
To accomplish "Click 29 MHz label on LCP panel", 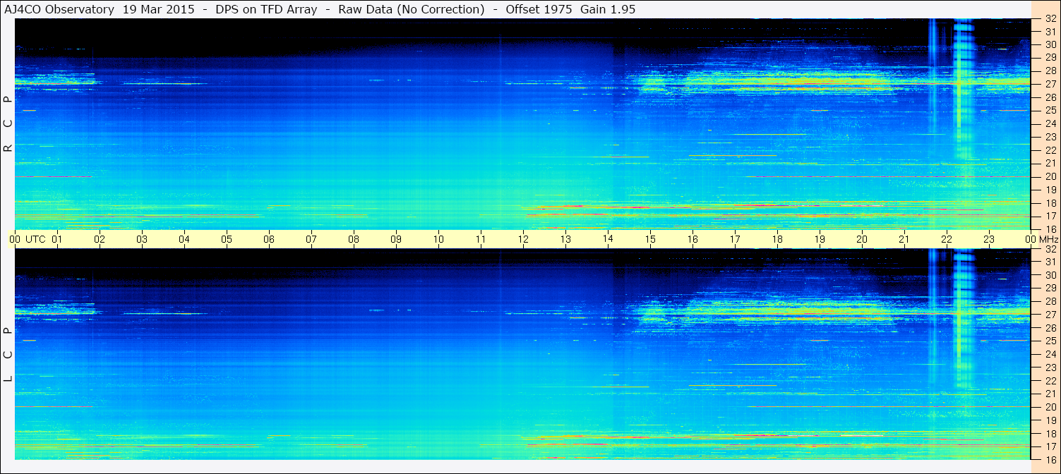I will click(x=1050, y=288).
